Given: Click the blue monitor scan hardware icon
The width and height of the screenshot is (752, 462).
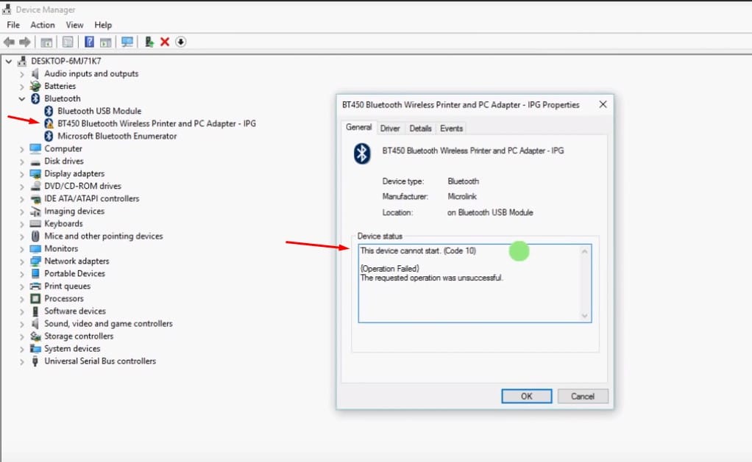Looking at the screenshot, I should tap(127, 42).
